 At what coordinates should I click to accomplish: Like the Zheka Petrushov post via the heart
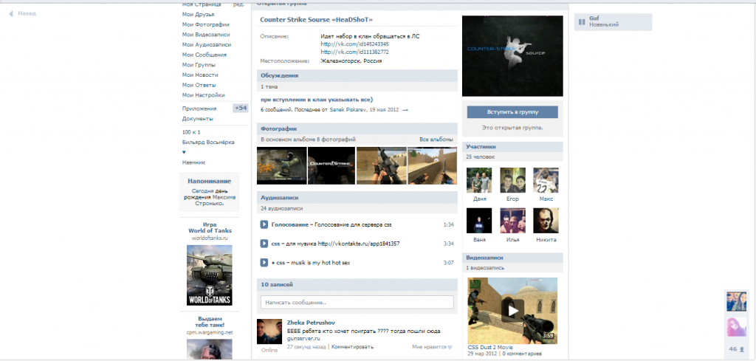tap(450, 346)
